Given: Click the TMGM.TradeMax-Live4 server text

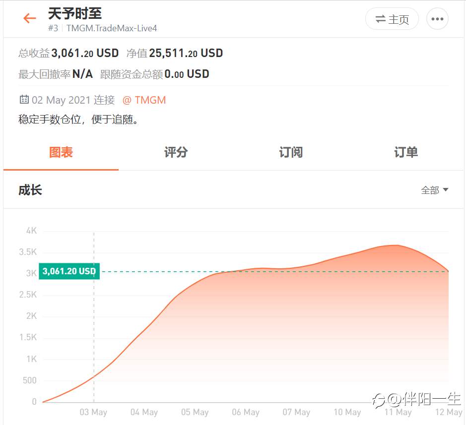Looking at the screenshot, I should click(x=112, y=28).
